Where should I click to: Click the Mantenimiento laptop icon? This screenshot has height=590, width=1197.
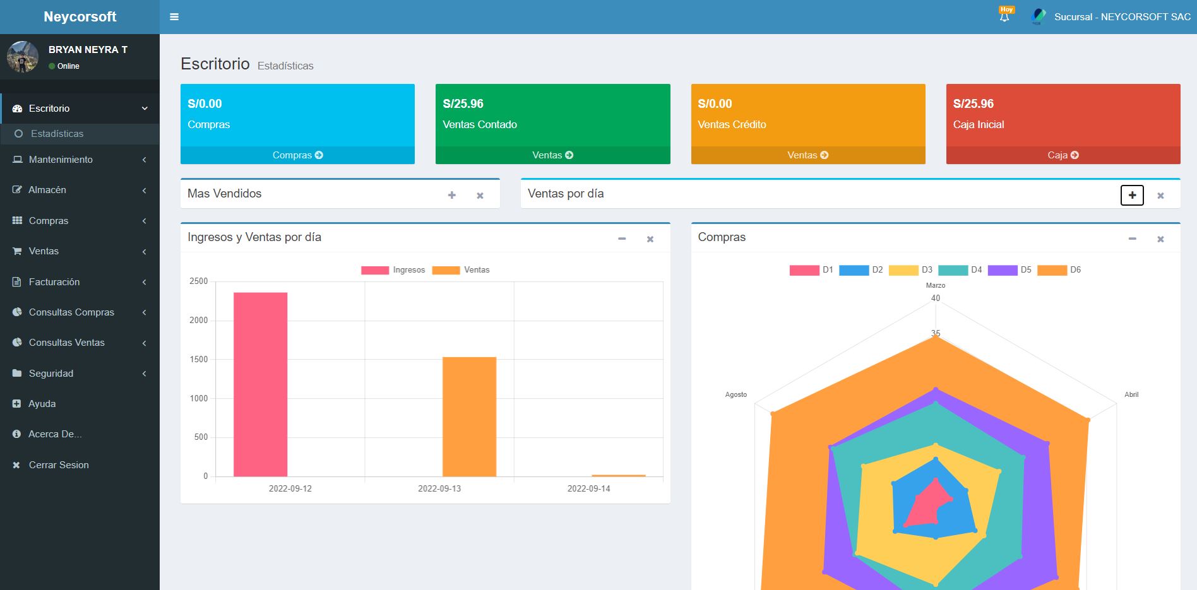(x=17, y=160)
